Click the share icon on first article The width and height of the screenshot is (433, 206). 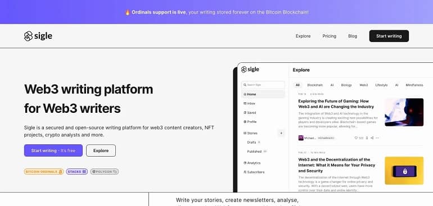coord(372,138)
